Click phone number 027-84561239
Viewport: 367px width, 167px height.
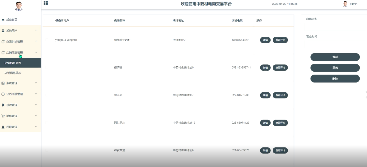(241, 95)
